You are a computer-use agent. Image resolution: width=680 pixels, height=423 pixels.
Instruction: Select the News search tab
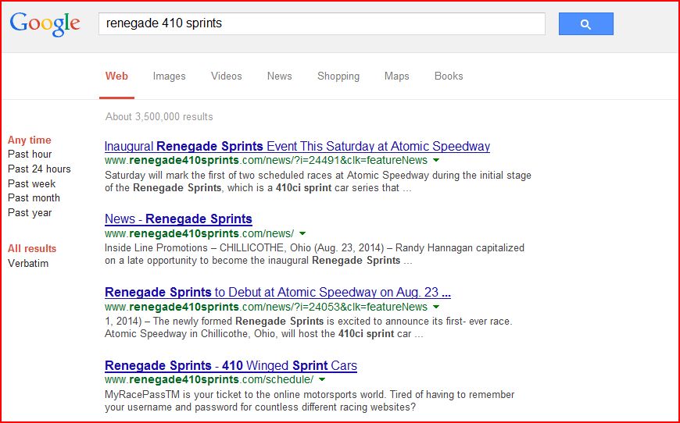coord(279,76)
